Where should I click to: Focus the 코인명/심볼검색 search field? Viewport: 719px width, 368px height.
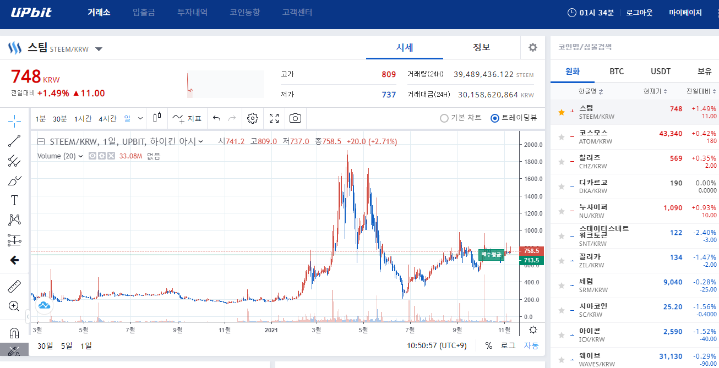point(635,47)
